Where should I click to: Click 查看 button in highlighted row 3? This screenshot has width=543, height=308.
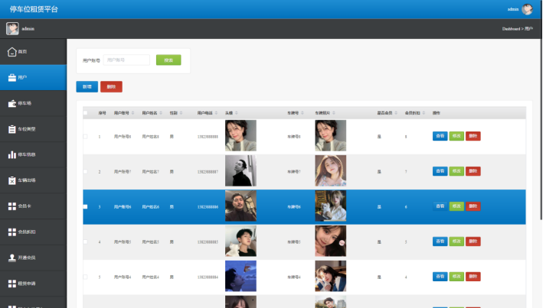440,206
